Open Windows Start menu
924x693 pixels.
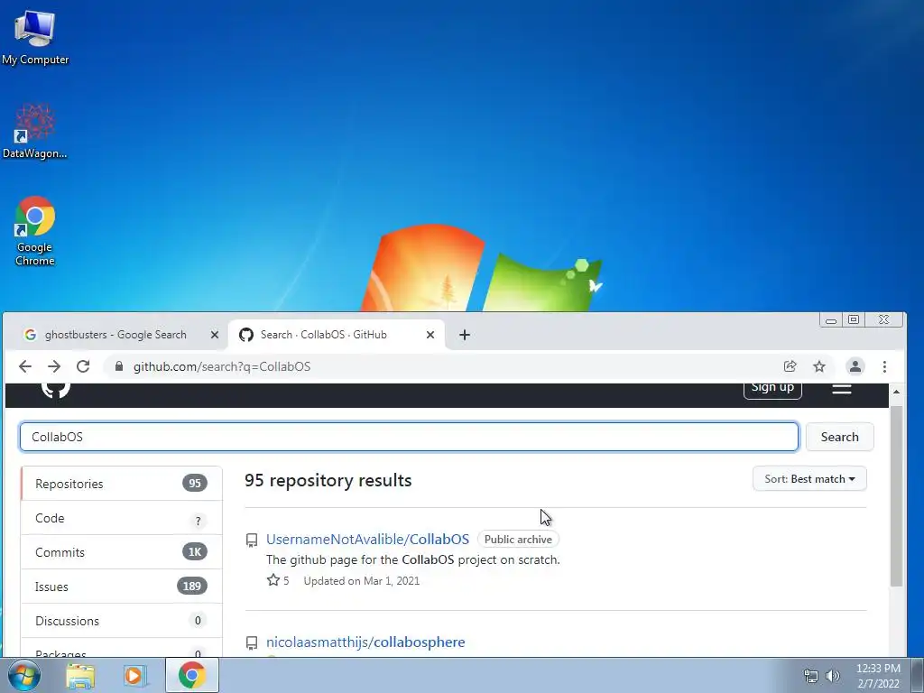[24, 675]
